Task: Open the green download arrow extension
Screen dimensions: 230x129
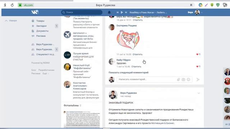Action: pyautogui.click(x=212, y=5)
